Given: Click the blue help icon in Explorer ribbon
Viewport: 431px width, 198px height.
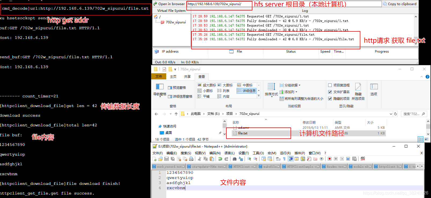Looking at the screenshot, I should [428, 77].
